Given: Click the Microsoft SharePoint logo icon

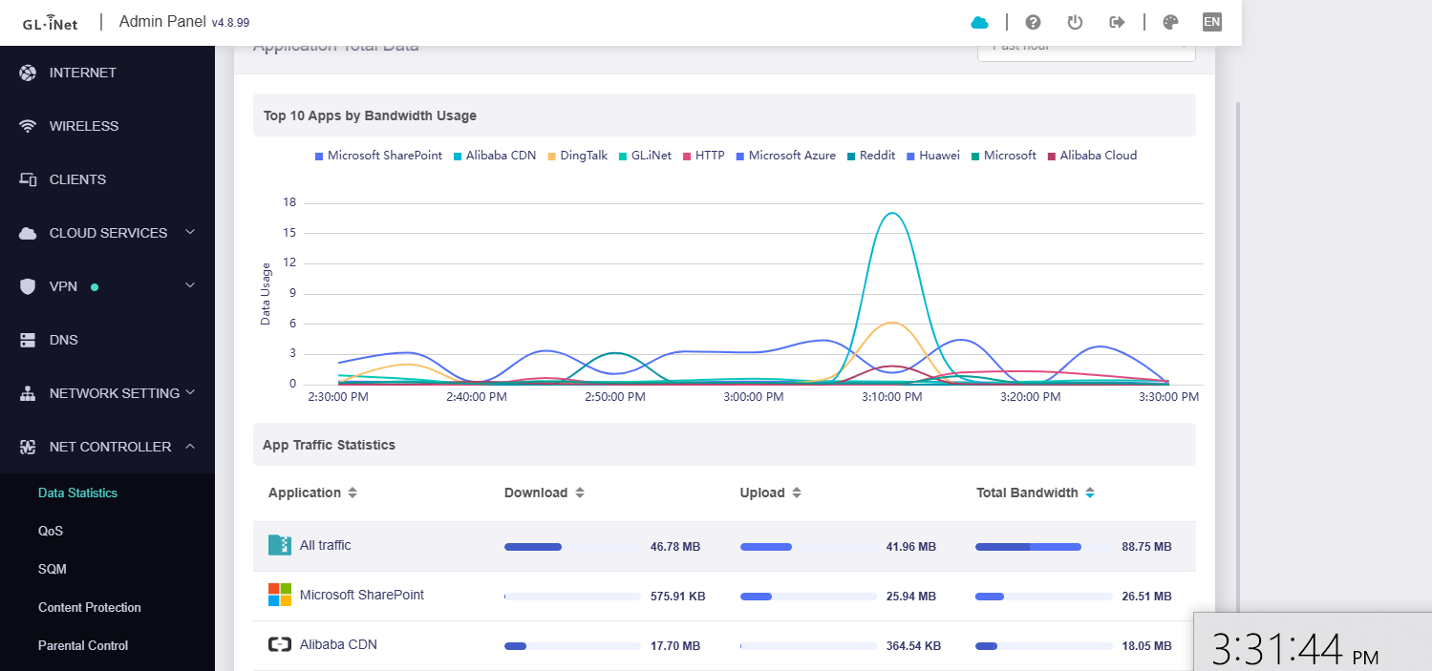Looking at the screenshot, I should click(x=279, y=595).
